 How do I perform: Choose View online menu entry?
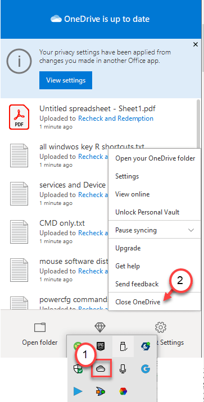tap(155, 194)
